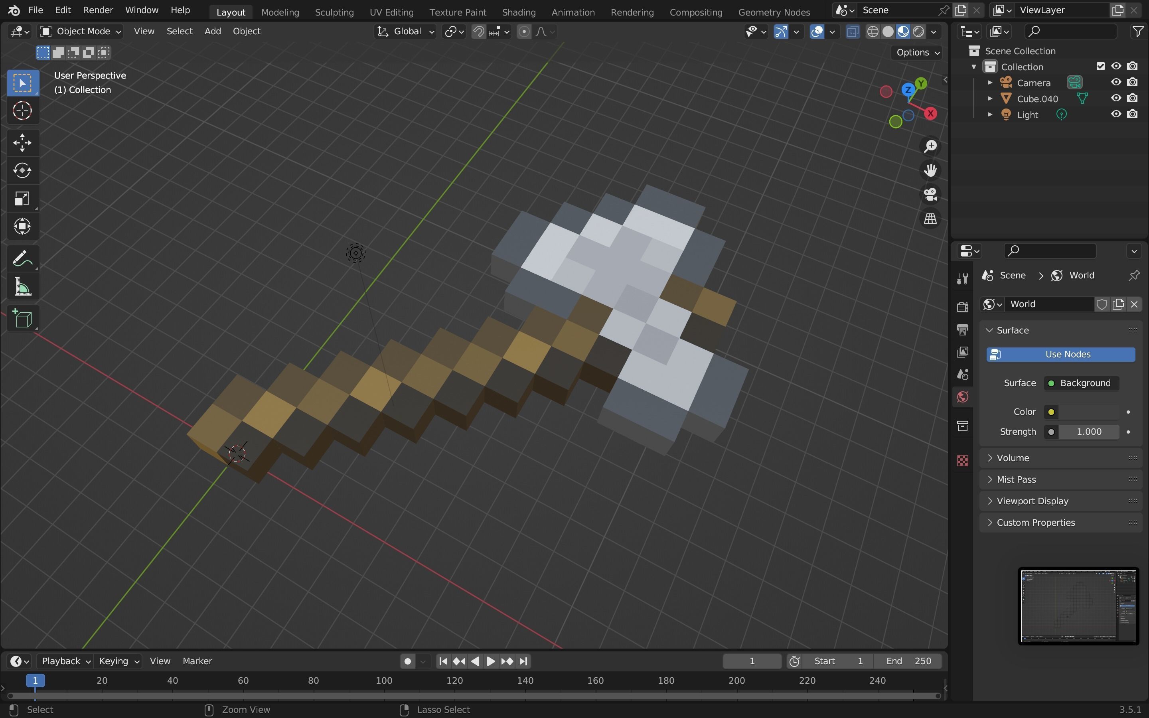The width and height of the screenshot is (1149, 718).
Task: Click the Zoom viewport magnifier icon
Action: (x=930, y=146)
